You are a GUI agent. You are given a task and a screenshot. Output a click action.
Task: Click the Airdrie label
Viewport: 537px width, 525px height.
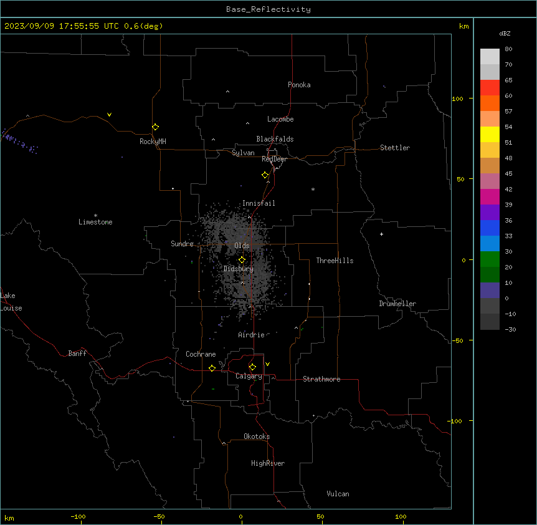click(252, 335)
